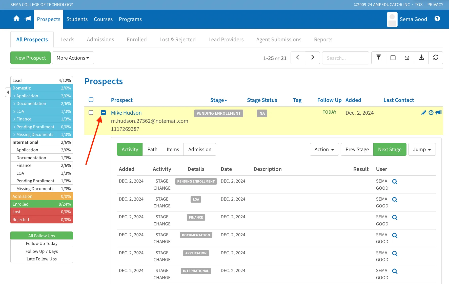
Task: Tick the select-all prospects checkbox in the header
Action: [x=91, y=100]
